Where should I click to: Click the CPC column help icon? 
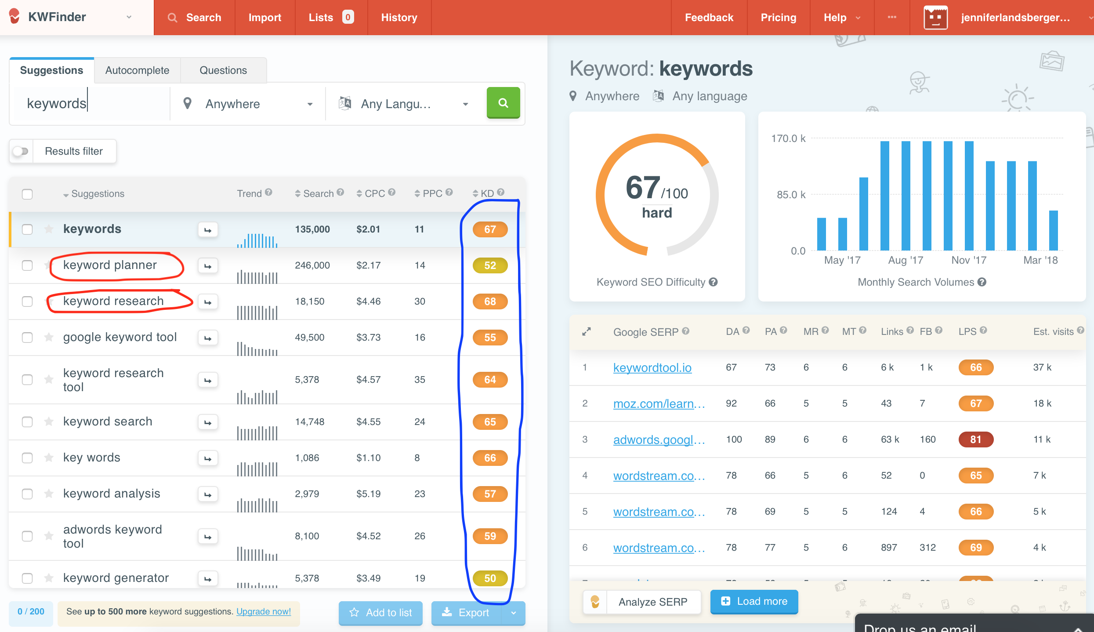[x=392, y=192]
